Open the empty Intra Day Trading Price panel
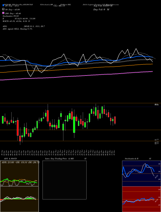The image size is (161, 212). click(x=64, y=180)
